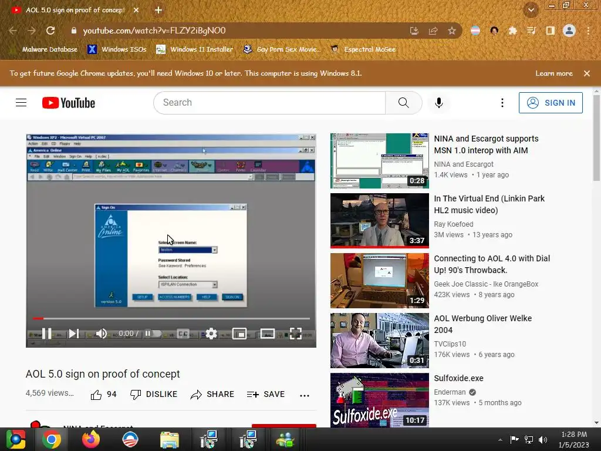
Task: Open the player settings gear
Action: (211, 334)
